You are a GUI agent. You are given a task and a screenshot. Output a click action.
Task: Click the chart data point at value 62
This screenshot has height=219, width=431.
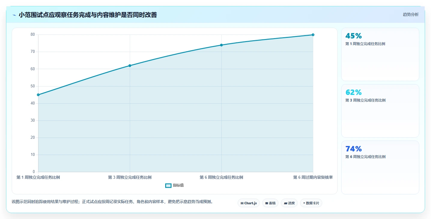[x=130, y=65]
